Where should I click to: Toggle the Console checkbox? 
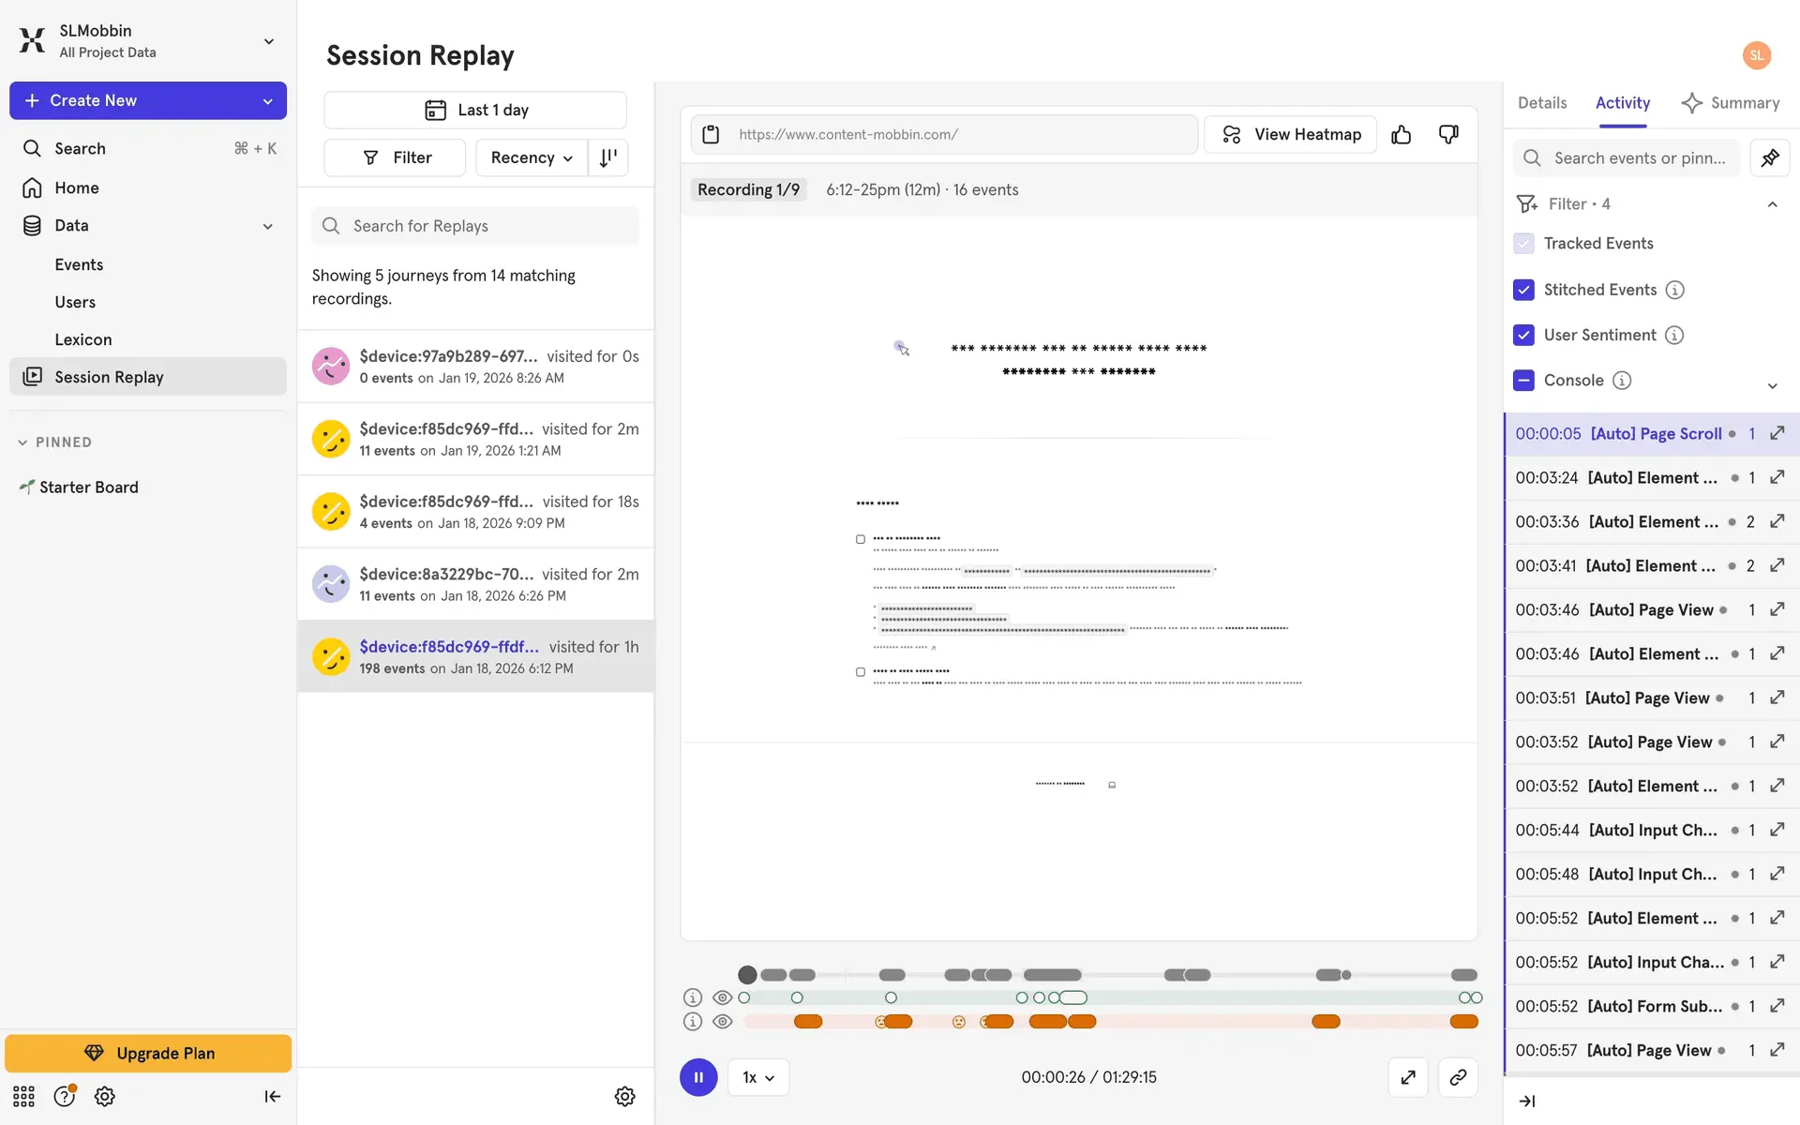pyautogui.click(x=1523, y=380)
